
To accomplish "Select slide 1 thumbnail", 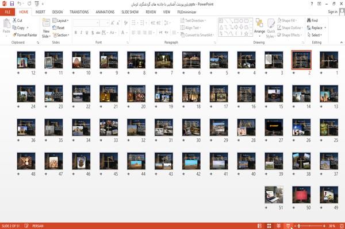I will coord(329,60).
